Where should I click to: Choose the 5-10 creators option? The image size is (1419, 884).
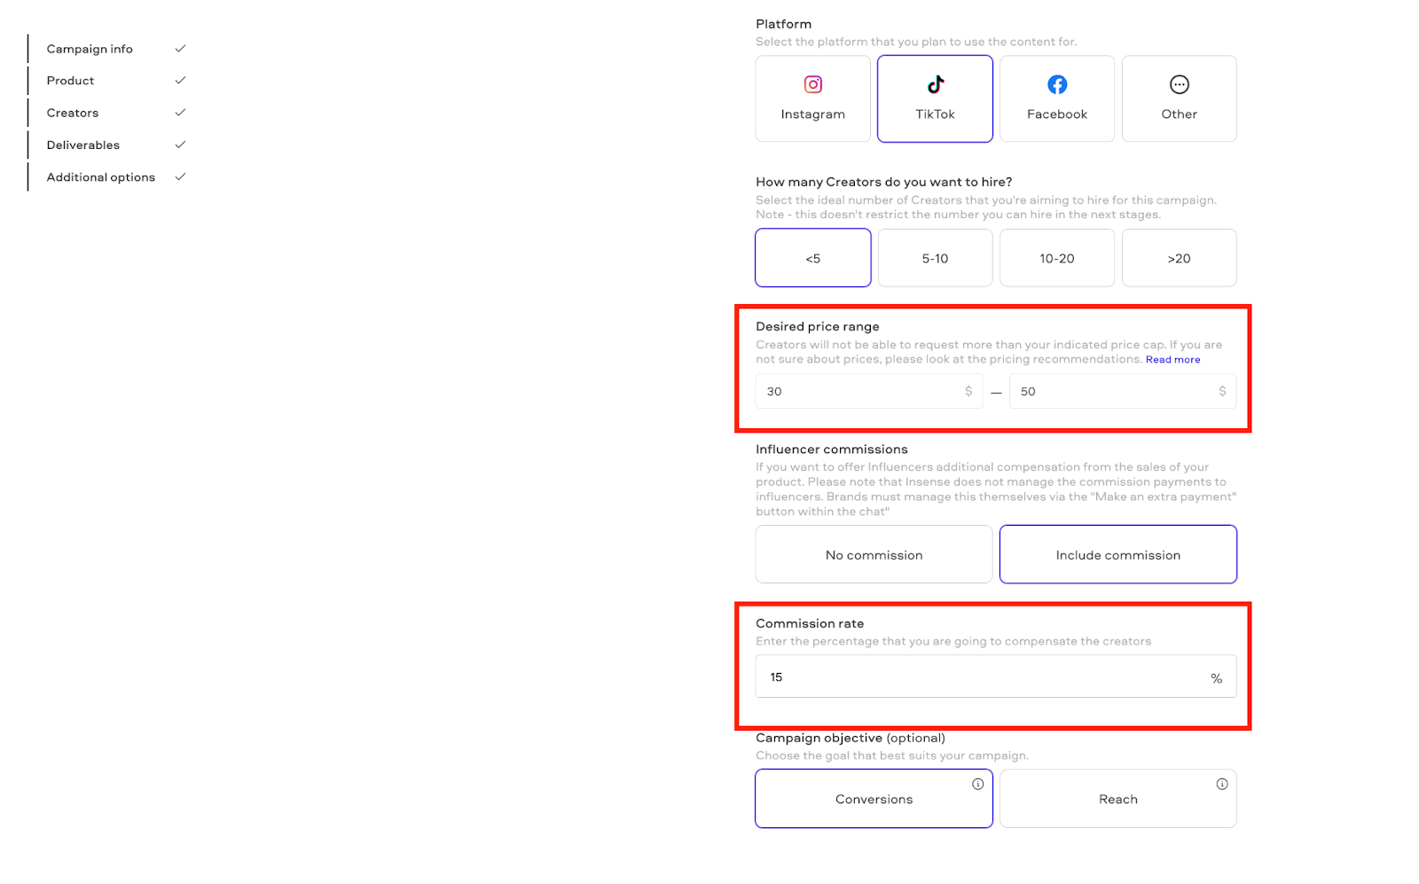tap(935, 258)
